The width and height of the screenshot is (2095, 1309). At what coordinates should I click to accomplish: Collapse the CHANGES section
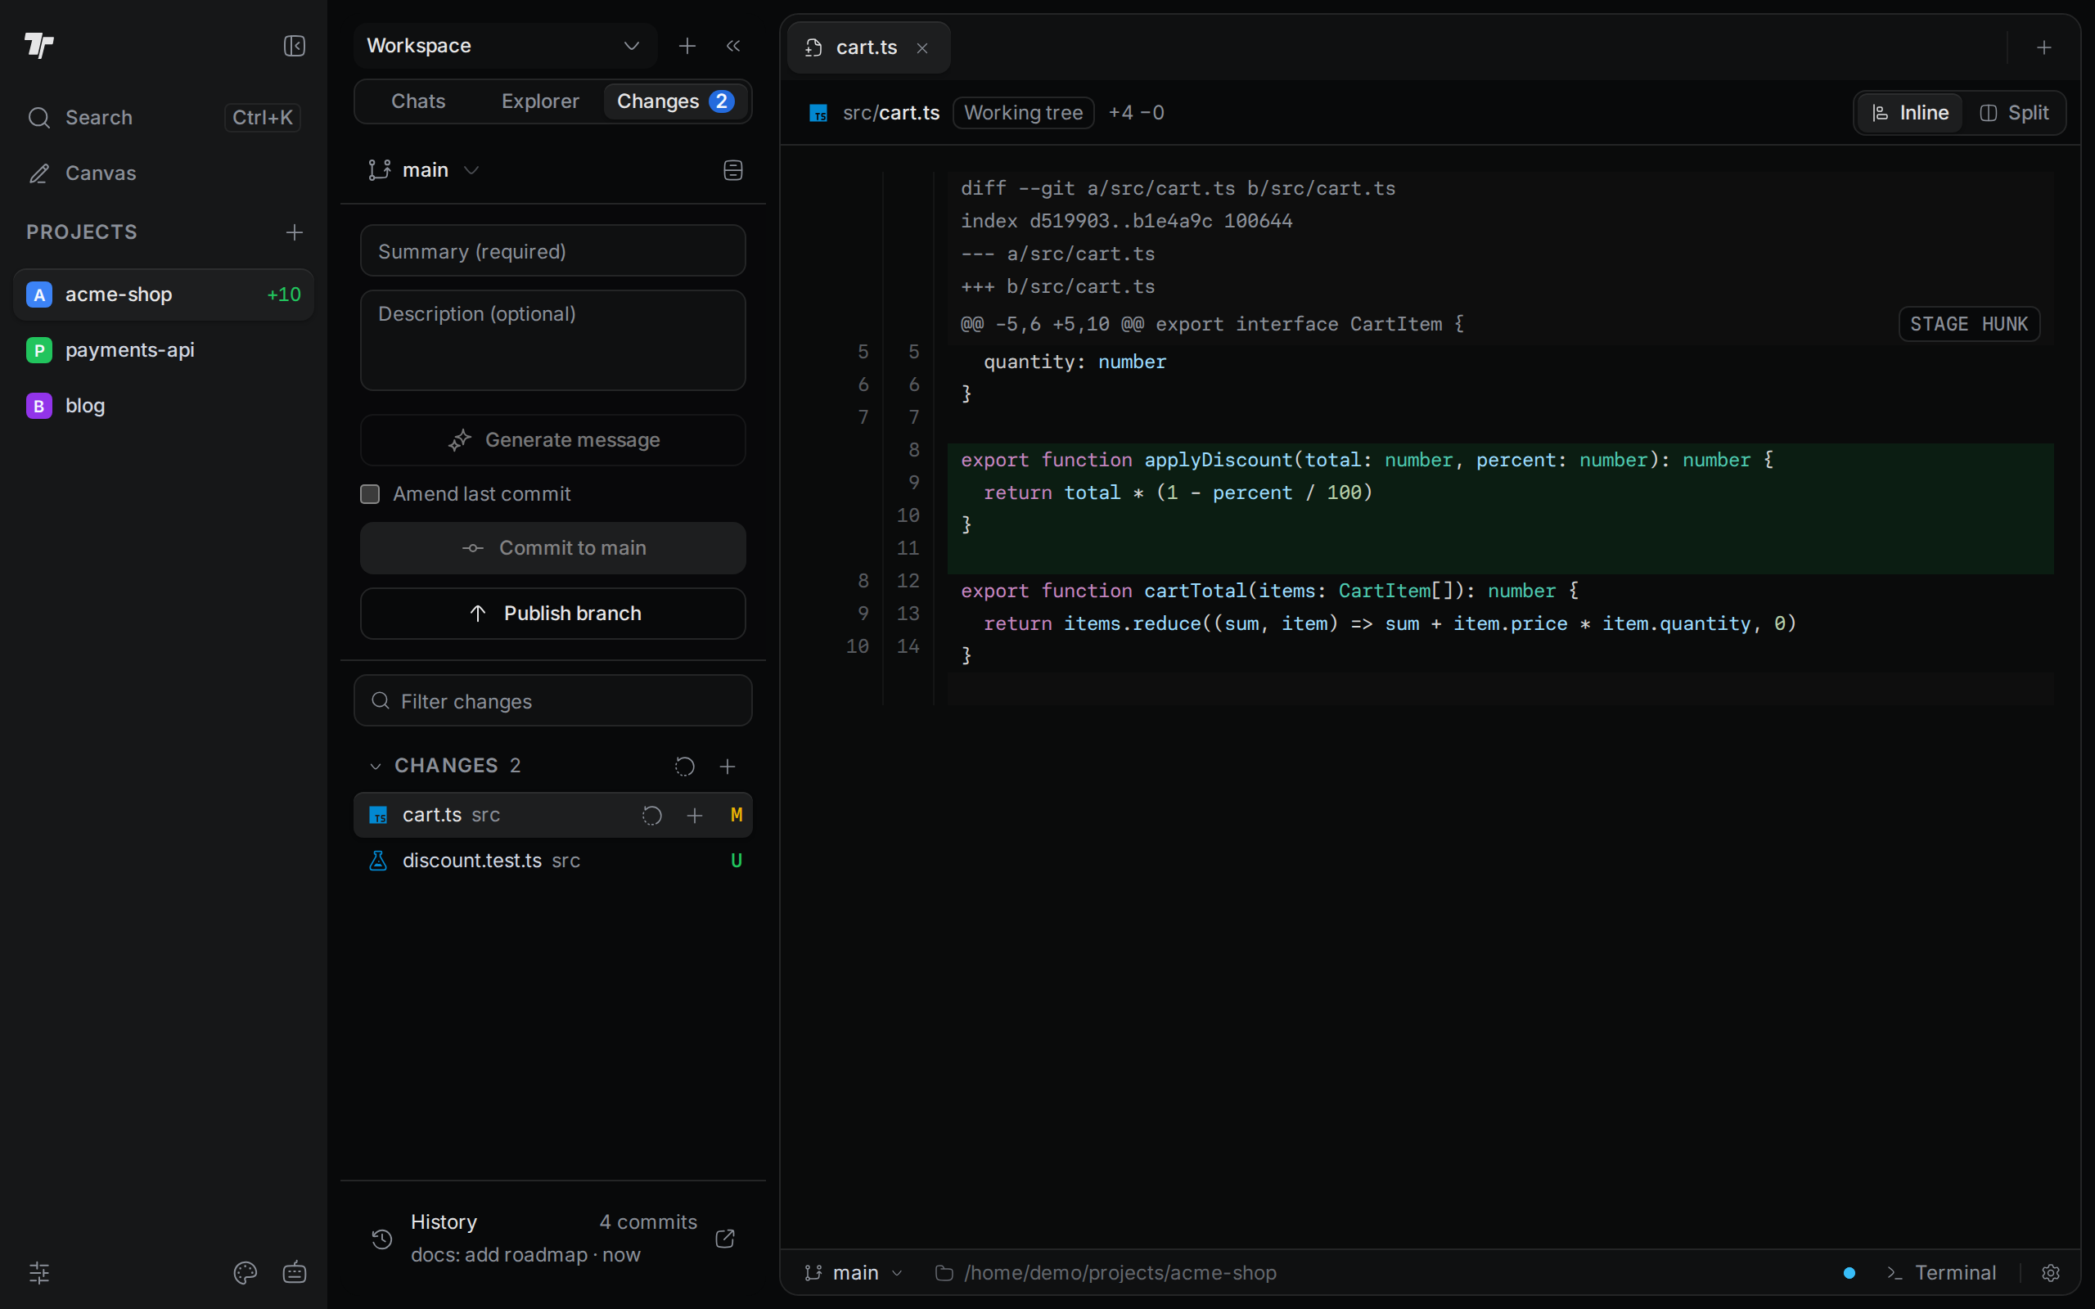click(376, 767)
